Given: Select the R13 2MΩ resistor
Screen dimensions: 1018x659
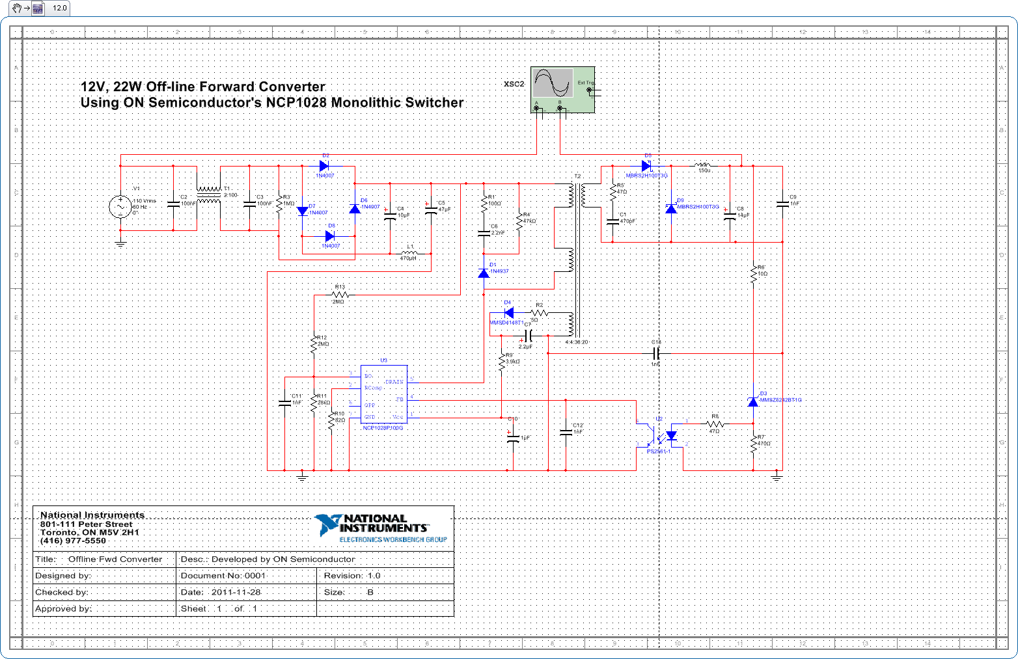Looking at the screenshot, I should point(339,295).
